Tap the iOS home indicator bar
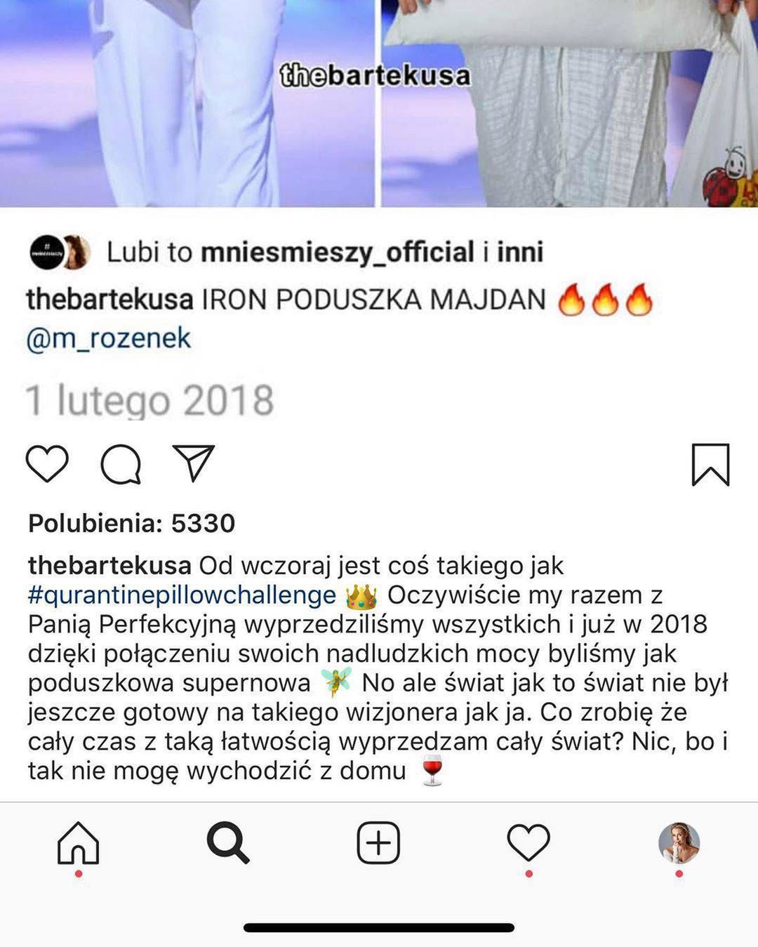The width and height of the screenshot is (758, 947). [x=379, y=927]
